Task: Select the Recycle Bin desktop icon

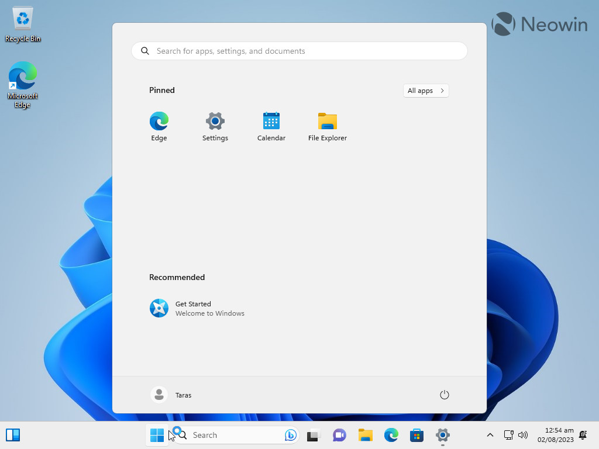Action: 23,25
